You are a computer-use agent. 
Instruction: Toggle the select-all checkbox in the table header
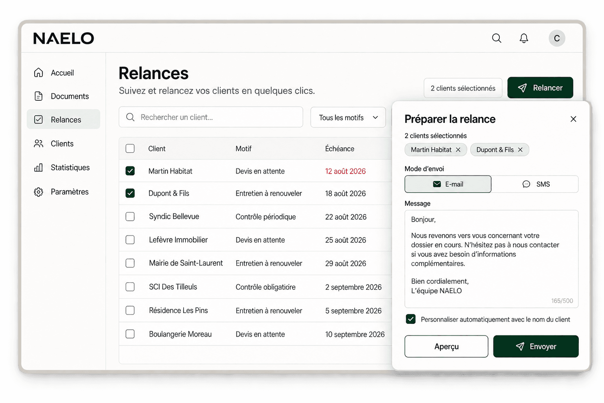(130, 149)
